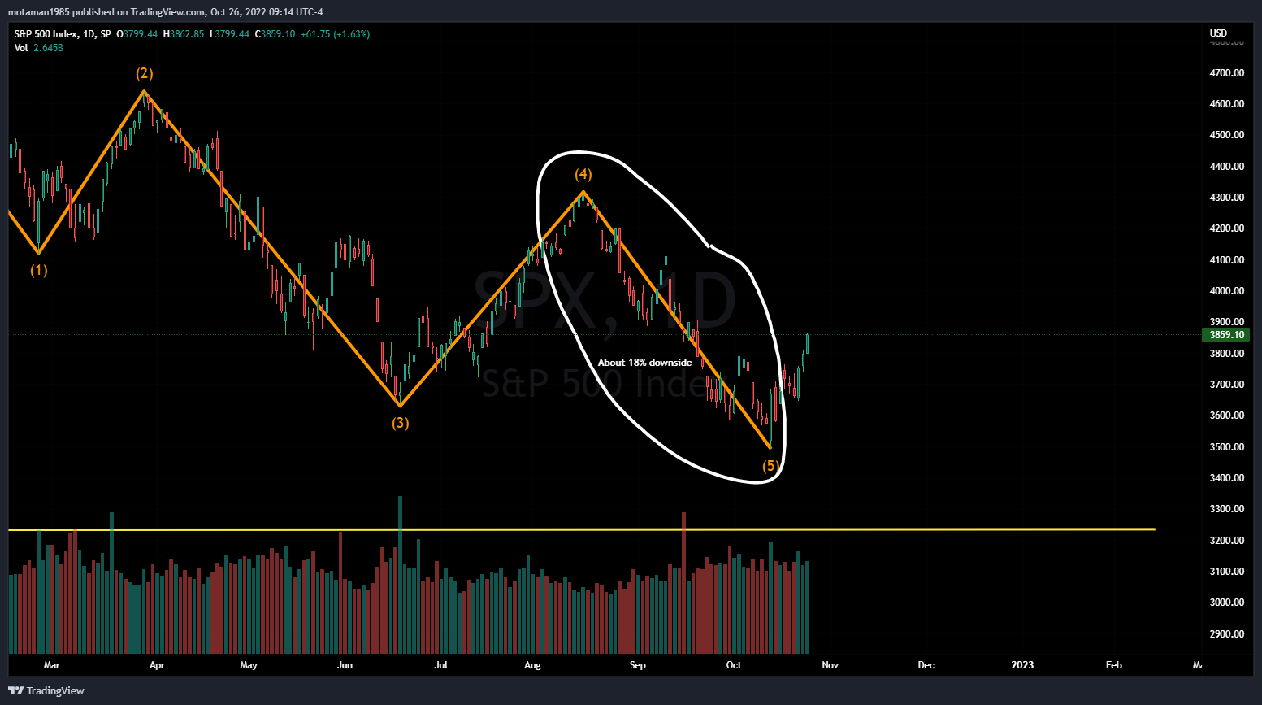Click the Nov label on time axis
Image resolution: width=1262 pixels, height=705 pixels.
[830, 665]
